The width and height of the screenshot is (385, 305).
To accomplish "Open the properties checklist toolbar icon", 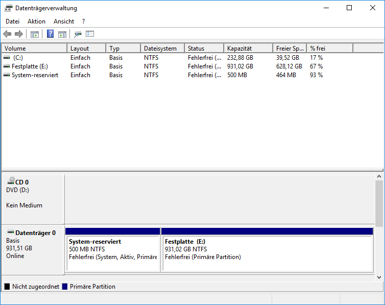I will tap(90, 34).
